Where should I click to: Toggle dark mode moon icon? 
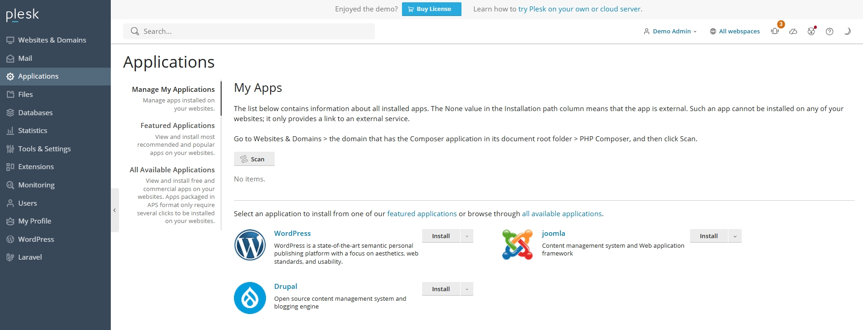pyautogui.click(x=847, y=32)
